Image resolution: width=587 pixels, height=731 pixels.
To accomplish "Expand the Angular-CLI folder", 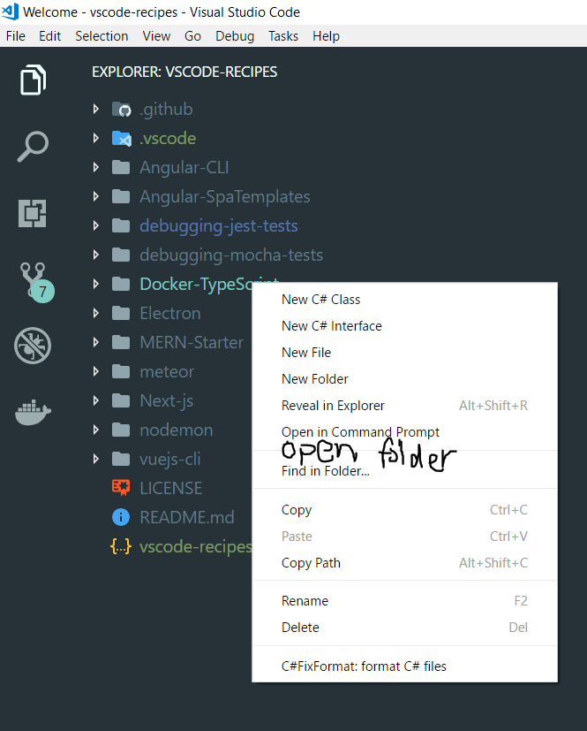I will [96, 167].
